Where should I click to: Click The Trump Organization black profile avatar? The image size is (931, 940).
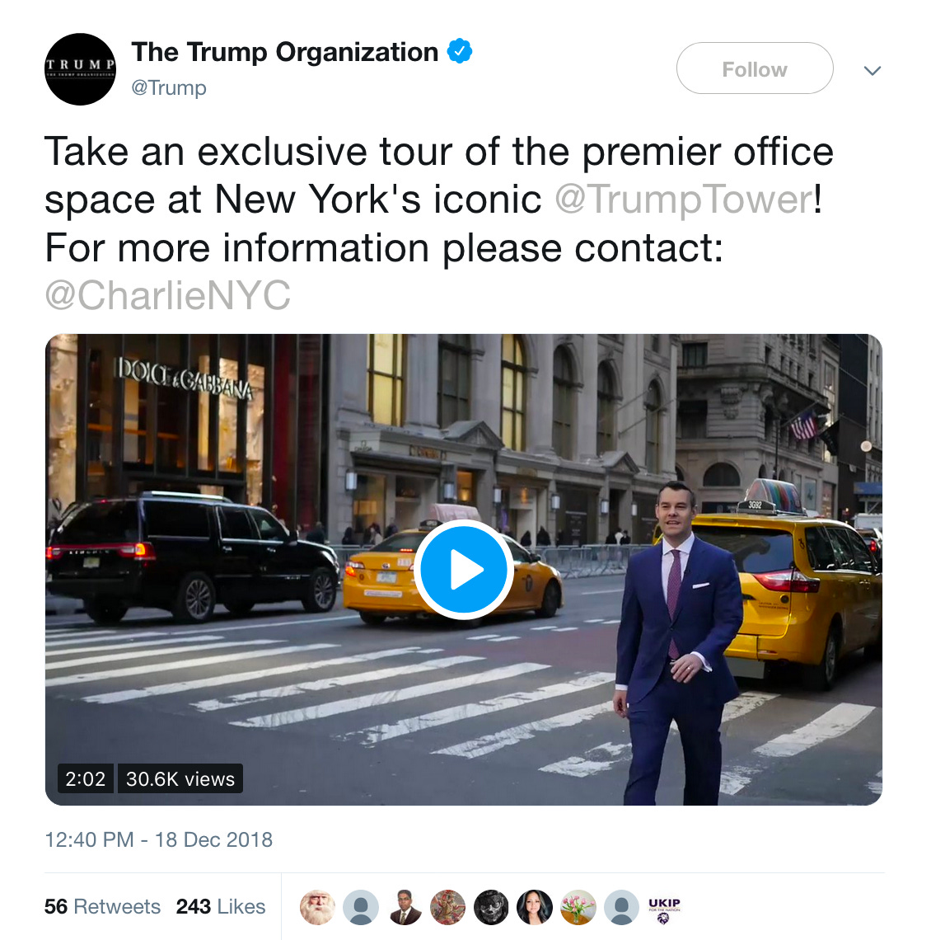(80, 69)
